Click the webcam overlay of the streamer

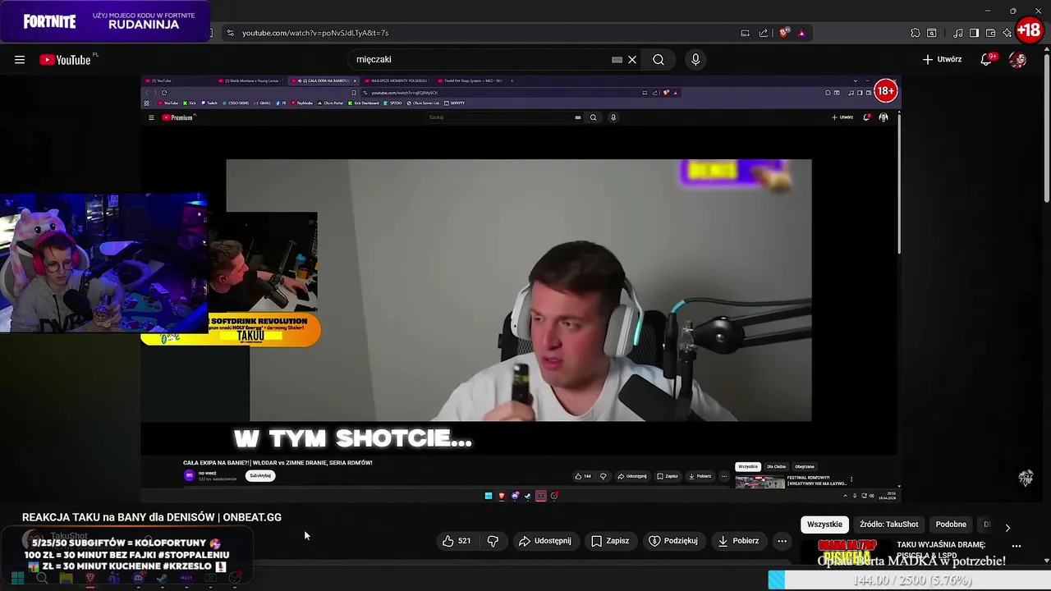coord(103,263)
